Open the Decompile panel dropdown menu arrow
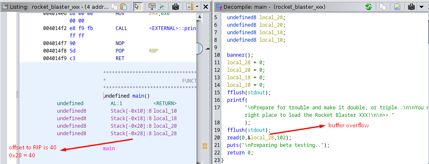429x164 pixels. point(421,7)
